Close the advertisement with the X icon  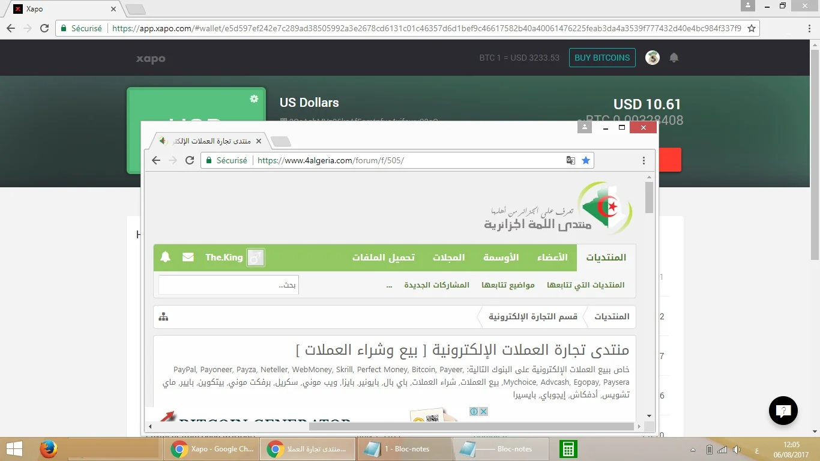483,412
